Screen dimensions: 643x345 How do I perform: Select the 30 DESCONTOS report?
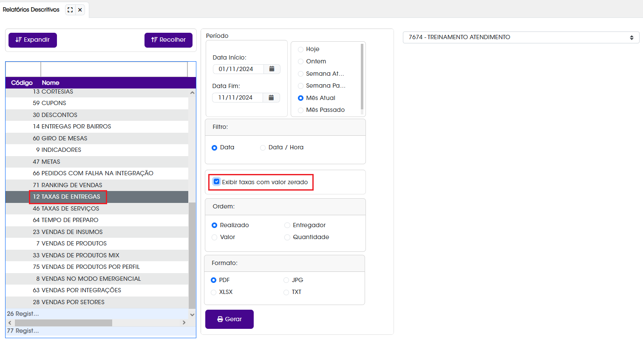click(97, 115)
